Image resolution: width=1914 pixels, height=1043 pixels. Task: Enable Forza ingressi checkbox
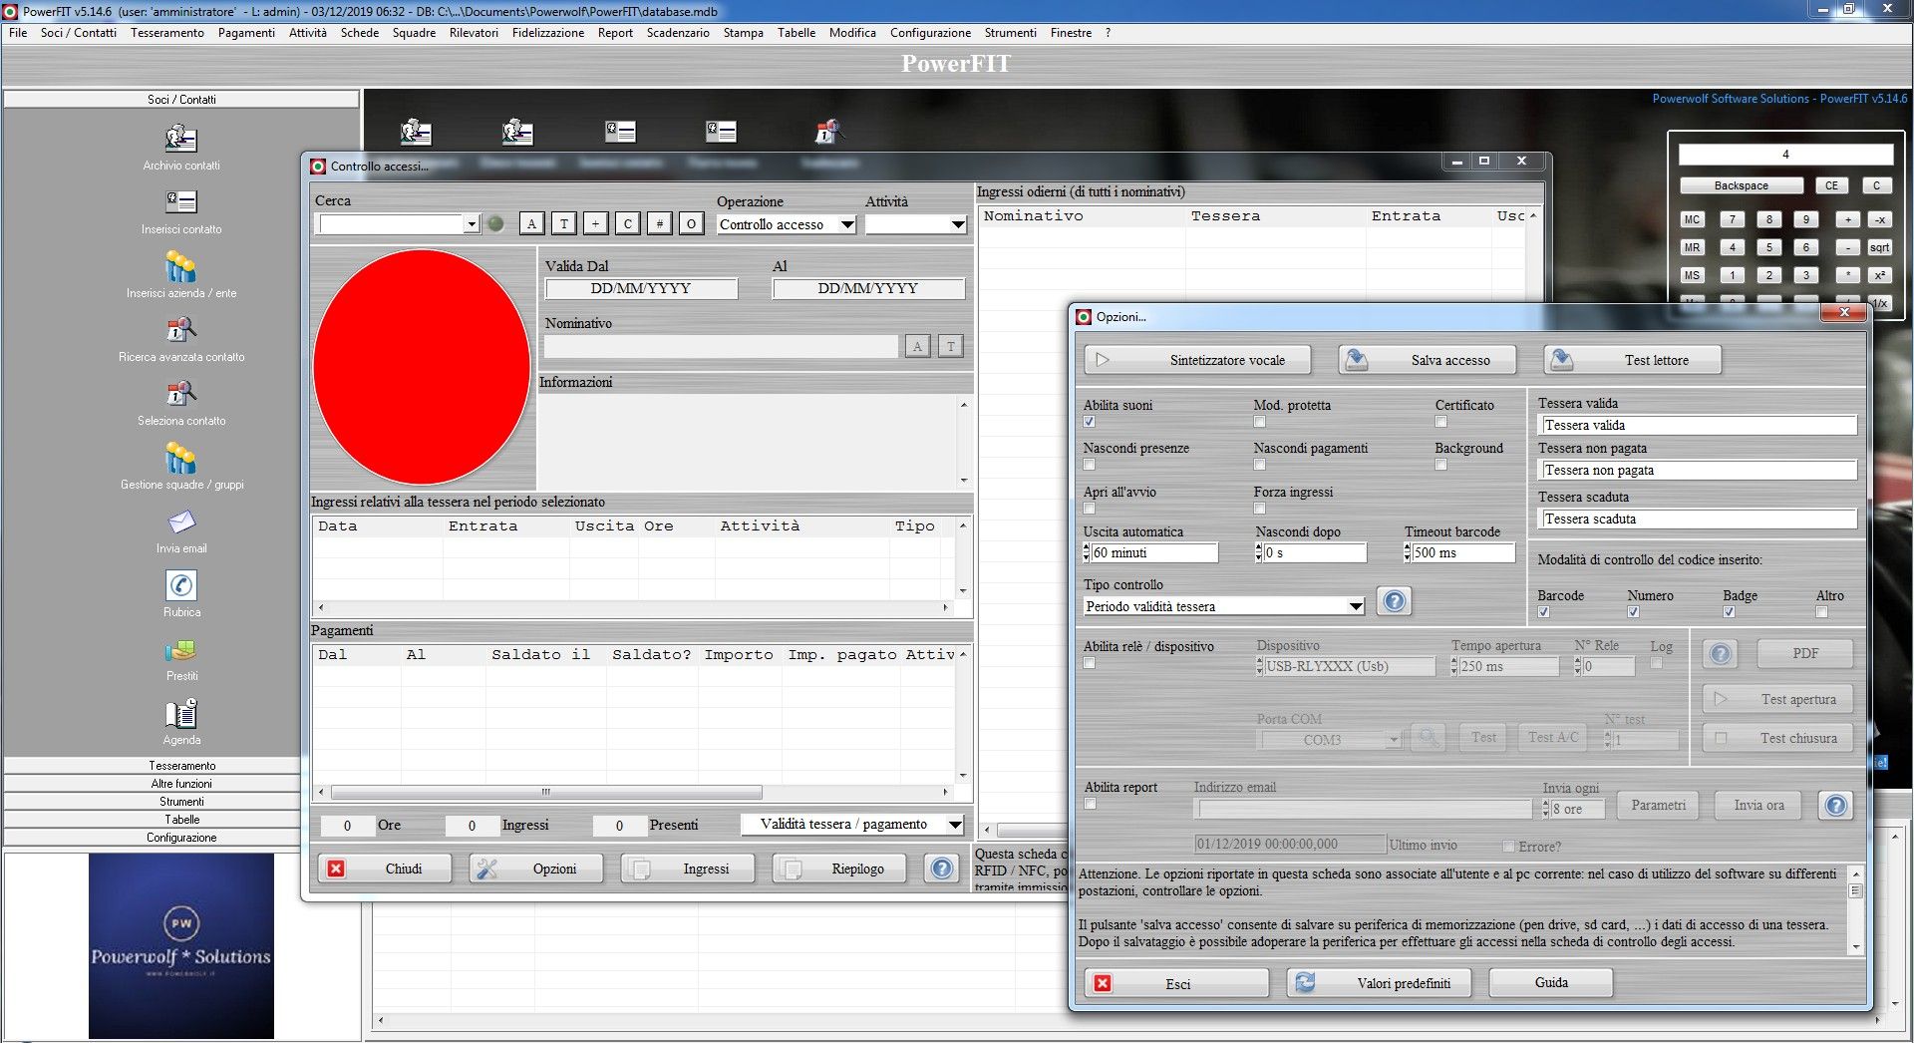[1260, 509]
